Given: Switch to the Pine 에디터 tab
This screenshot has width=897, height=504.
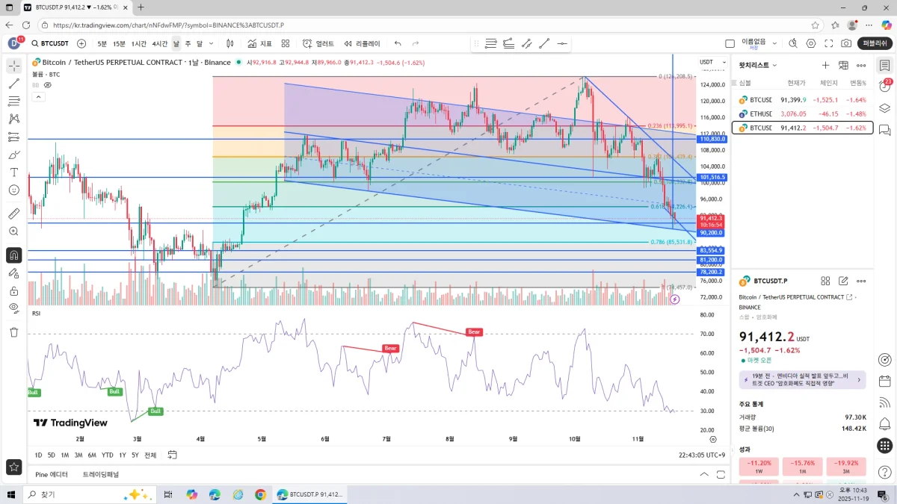Looking at the screenshot, I should point(52,474).
